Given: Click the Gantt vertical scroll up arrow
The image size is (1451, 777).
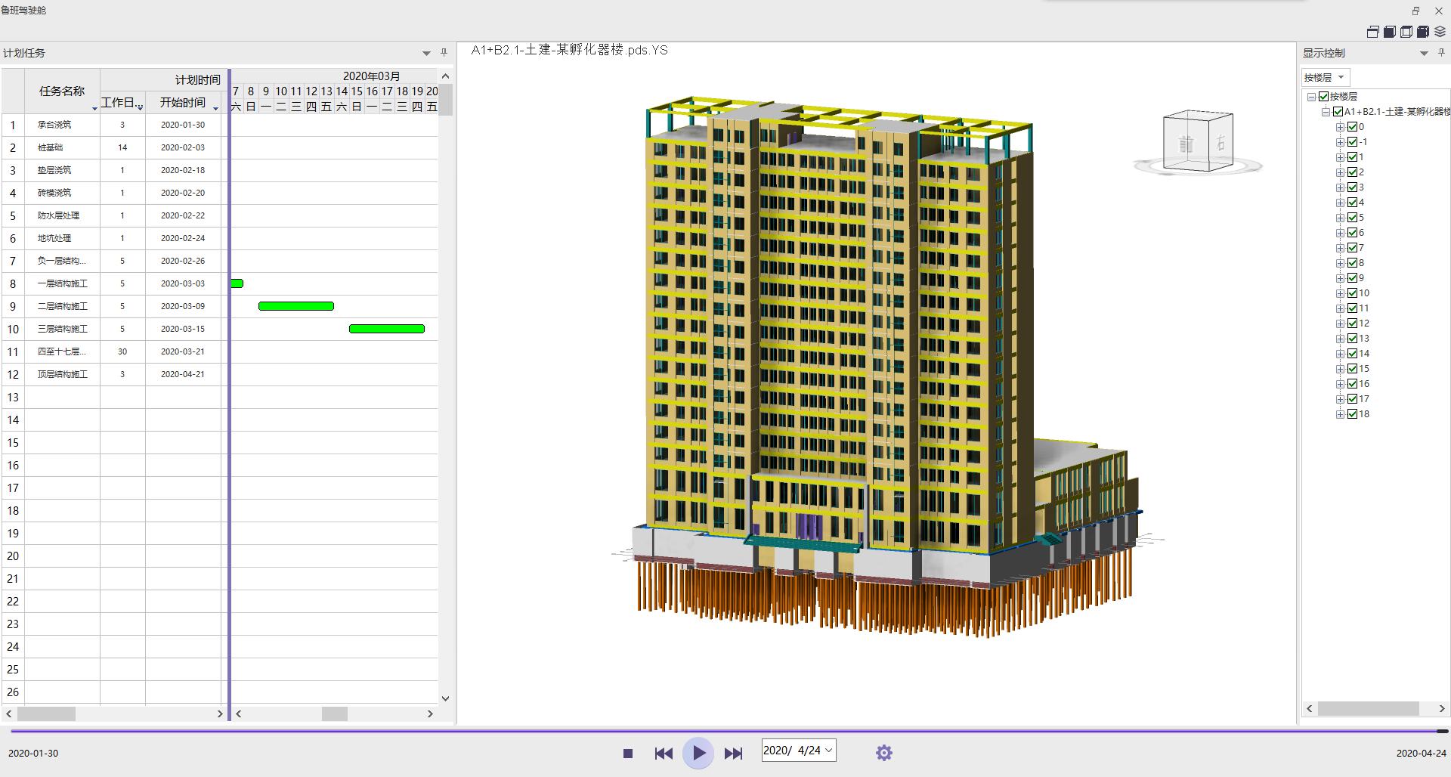Looking at the screenshot, I should coord(445,76).
